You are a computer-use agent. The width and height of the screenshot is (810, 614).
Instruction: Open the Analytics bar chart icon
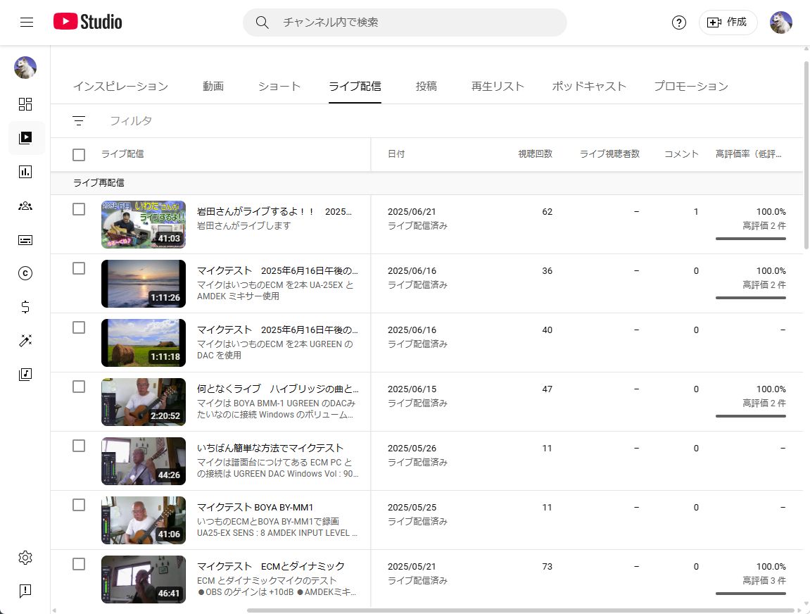coord(25,172)
